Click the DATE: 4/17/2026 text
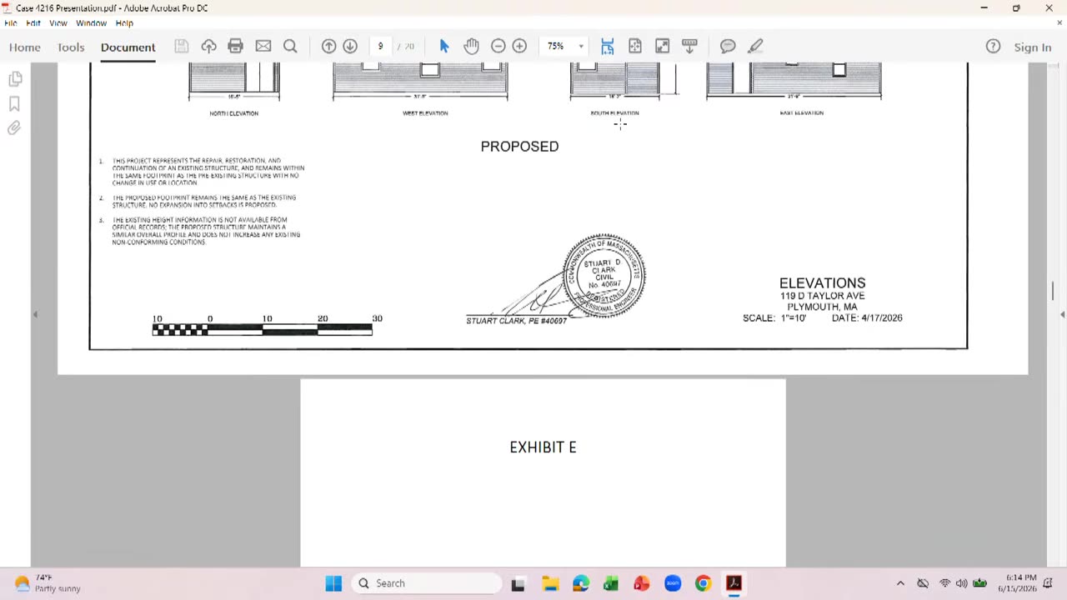1067x600 pixels. (867, 317)
